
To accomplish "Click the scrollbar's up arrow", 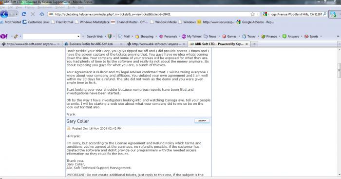I will click(339, 50).
